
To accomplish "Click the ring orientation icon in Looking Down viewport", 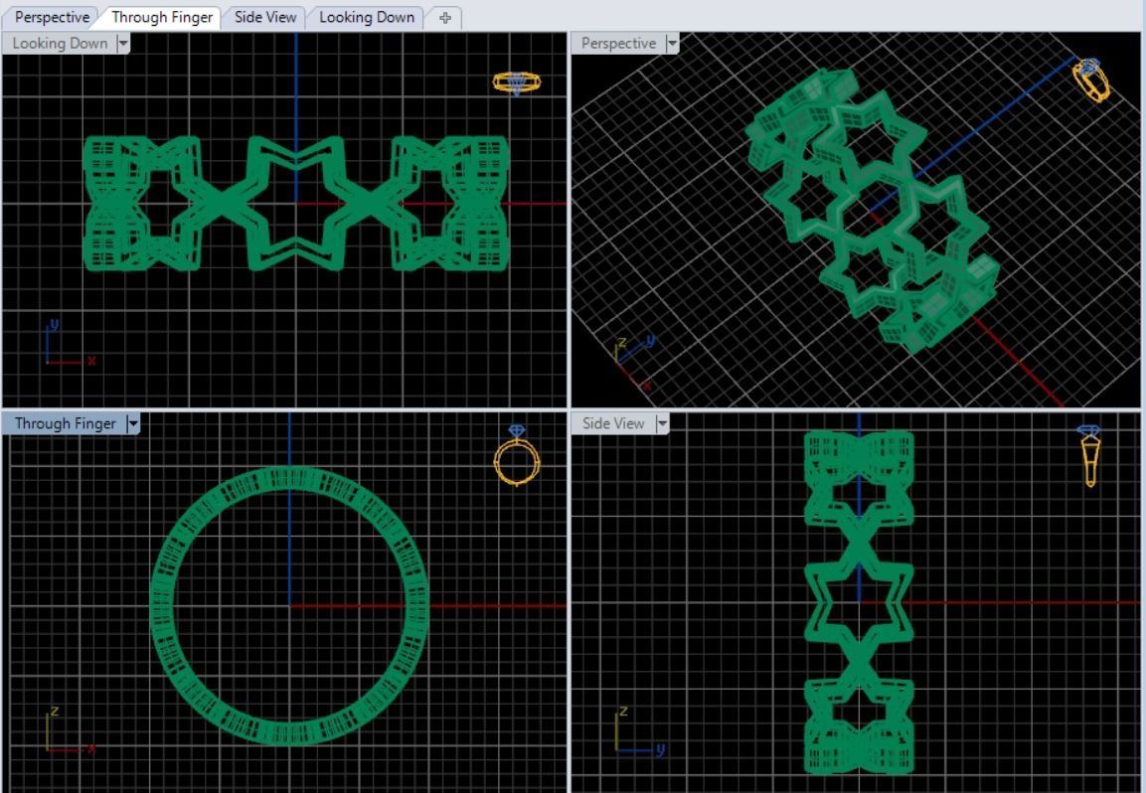I will (x=517, y=82).
